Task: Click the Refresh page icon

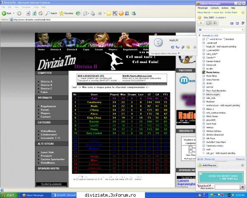Action: pyautogui.click(x=34, y=13)
